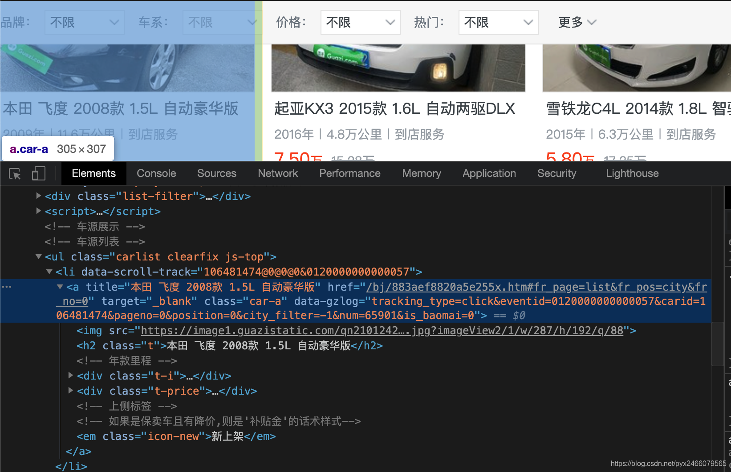Image resolution: width=731 pixels, height=472 pixels.
Task: Expand the div list-filter node
Action: [39, 196]
